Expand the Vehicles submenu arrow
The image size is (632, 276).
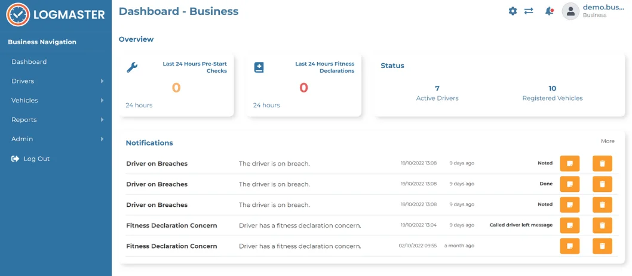[x=102, y=100]
